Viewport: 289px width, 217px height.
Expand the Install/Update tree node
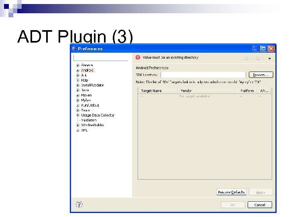click(77, 85)
